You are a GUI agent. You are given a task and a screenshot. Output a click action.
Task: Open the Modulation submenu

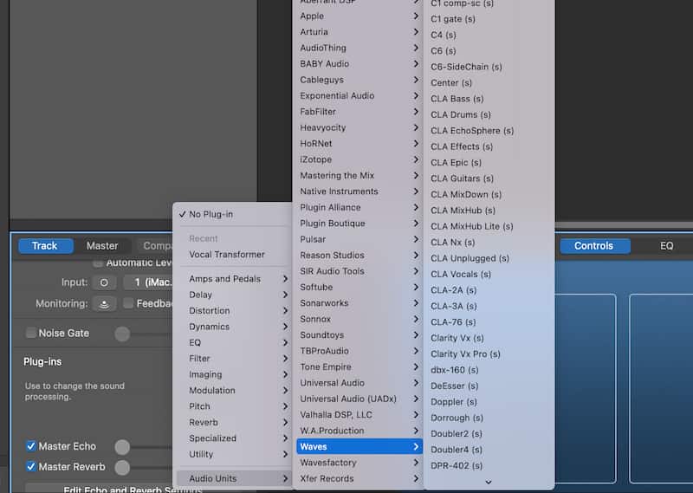232,391
